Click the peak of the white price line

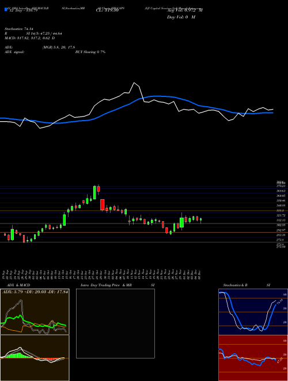(x=134, y=83)
